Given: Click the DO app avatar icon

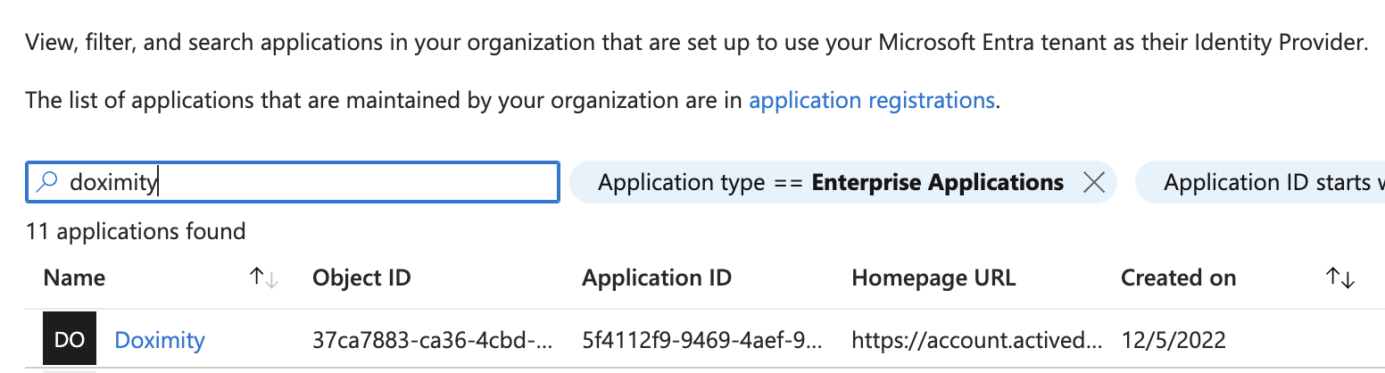Looking at the screenshot, I should (x=69, y=340).
